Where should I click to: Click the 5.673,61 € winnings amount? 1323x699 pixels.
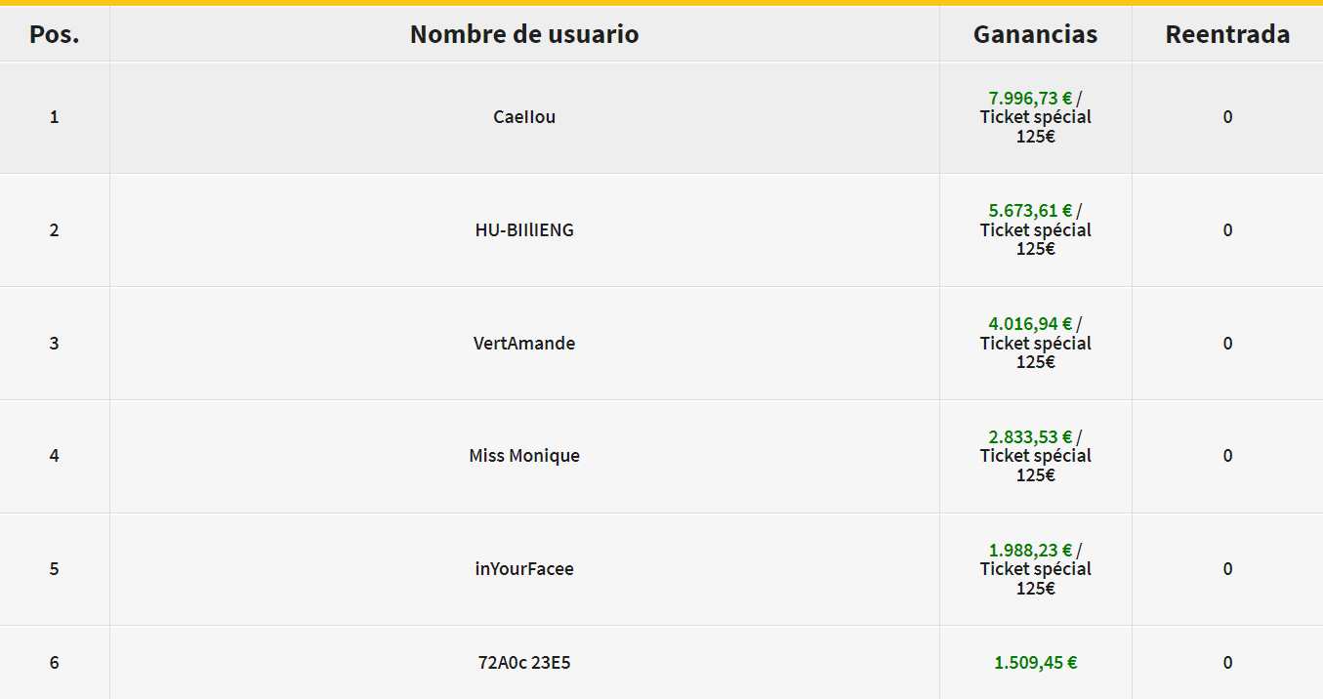coord(1030,211)
